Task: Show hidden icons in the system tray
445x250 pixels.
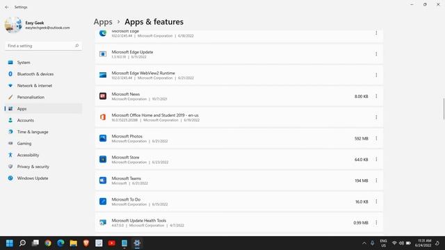Action: [x=364, y=243]
